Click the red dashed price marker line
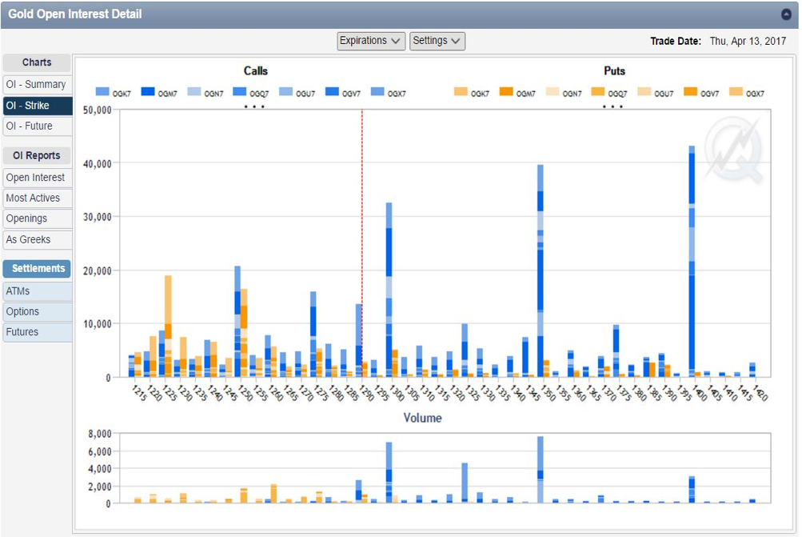 click(x=362, y=243)
